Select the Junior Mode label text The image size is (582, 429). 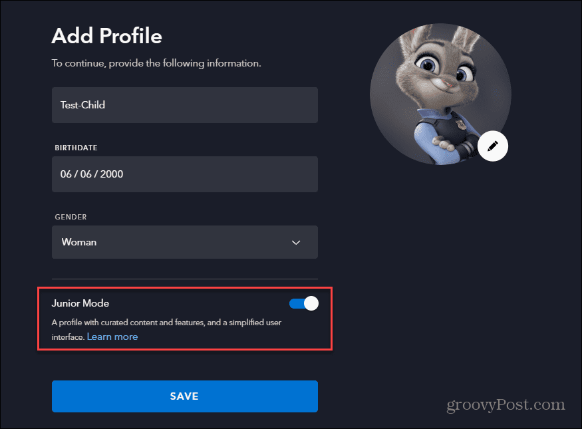coord(80,303)
